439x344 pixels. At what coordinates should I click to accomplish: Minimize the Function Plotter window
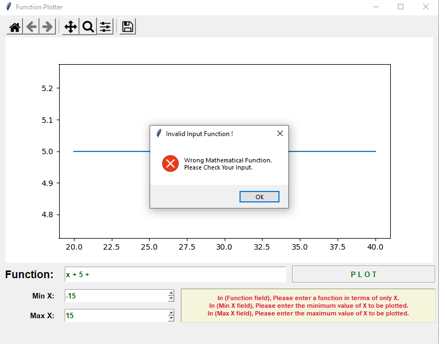(x=376, y=7)
